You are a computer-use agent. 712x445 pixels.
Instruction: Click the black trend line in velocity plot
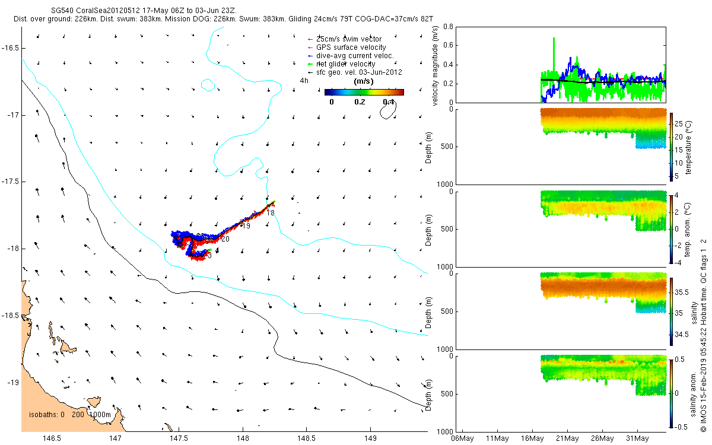click(603, 81)
